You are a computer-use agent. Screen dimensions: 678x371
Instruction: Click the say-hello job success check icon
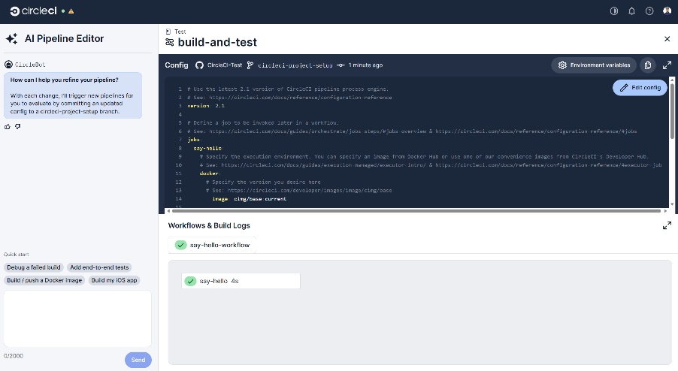pos(190,281)
